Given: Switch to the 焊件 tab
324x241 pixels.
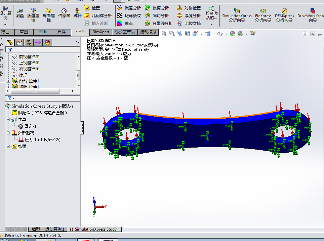Looking at the screenshot, I should point(62,32).
